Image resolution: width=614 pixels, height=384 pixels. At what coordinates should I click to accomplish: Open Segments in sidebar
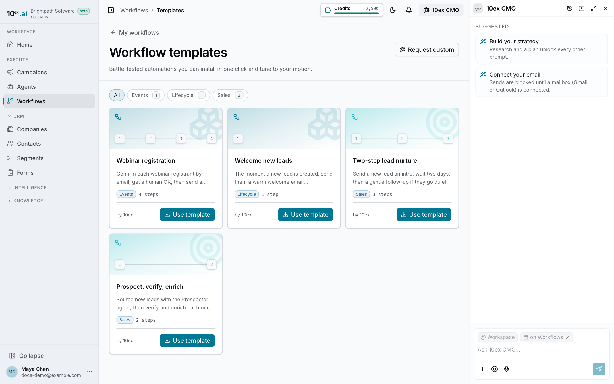click(x=49, y=158)
